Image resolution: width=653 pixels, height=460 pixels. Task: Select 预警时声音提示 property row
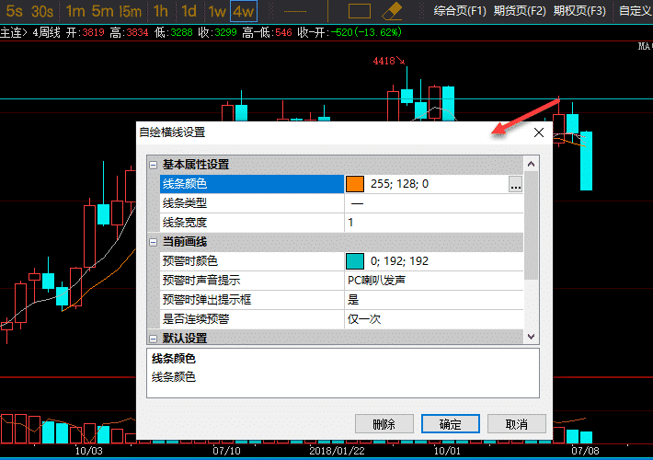coord(341,281)
